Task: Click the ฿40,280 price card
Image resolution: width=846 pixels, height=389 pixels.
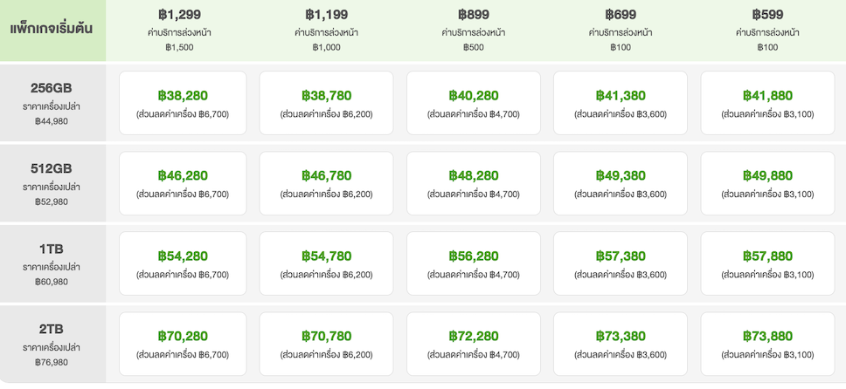Action: pos(473,103)
